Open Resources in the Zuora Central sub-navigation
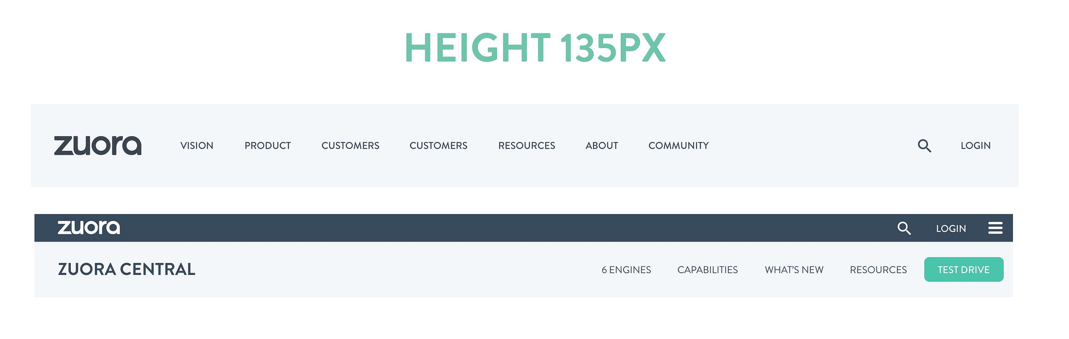Image resolution: width=1069 pixels, height=339 pixels. 878,270
